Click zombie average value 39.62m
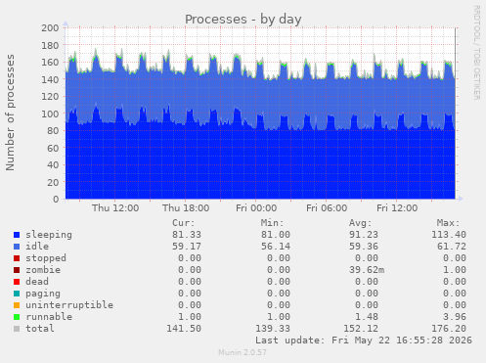Screen dimensions: 486x363 click(367, 270)
